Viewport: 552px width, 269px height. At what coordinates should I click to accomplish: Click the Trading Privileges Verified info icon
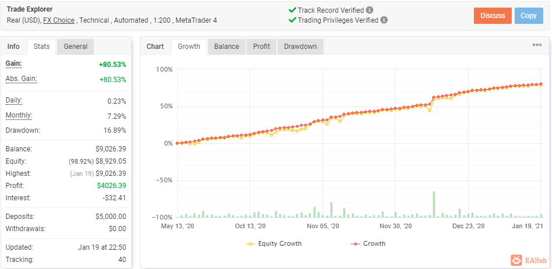[384, 20]
